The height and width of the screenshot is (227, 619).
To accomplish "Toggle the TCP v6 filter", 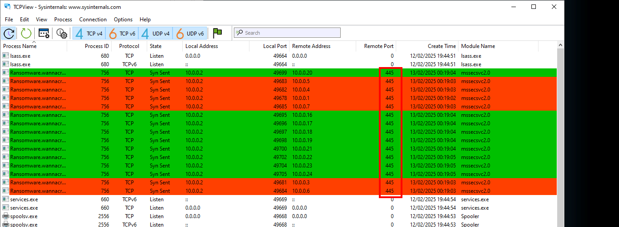I will coord(122,33).
